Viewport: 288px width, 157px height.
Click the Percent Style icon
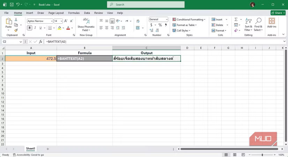coord(160,25)
